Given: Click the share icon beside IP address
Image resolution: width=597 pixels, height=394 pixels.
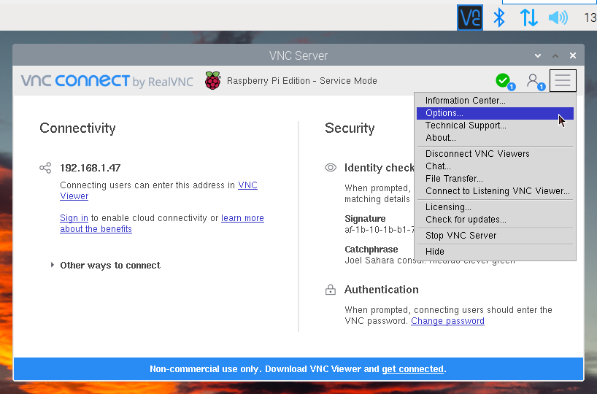Looking at the screenshot, I should click(45, 168).
